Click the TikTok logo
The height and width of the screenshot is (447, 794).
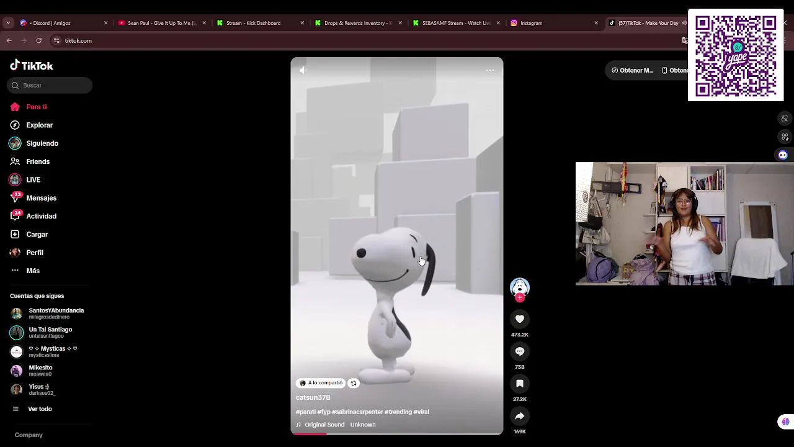tap(32, 65)
